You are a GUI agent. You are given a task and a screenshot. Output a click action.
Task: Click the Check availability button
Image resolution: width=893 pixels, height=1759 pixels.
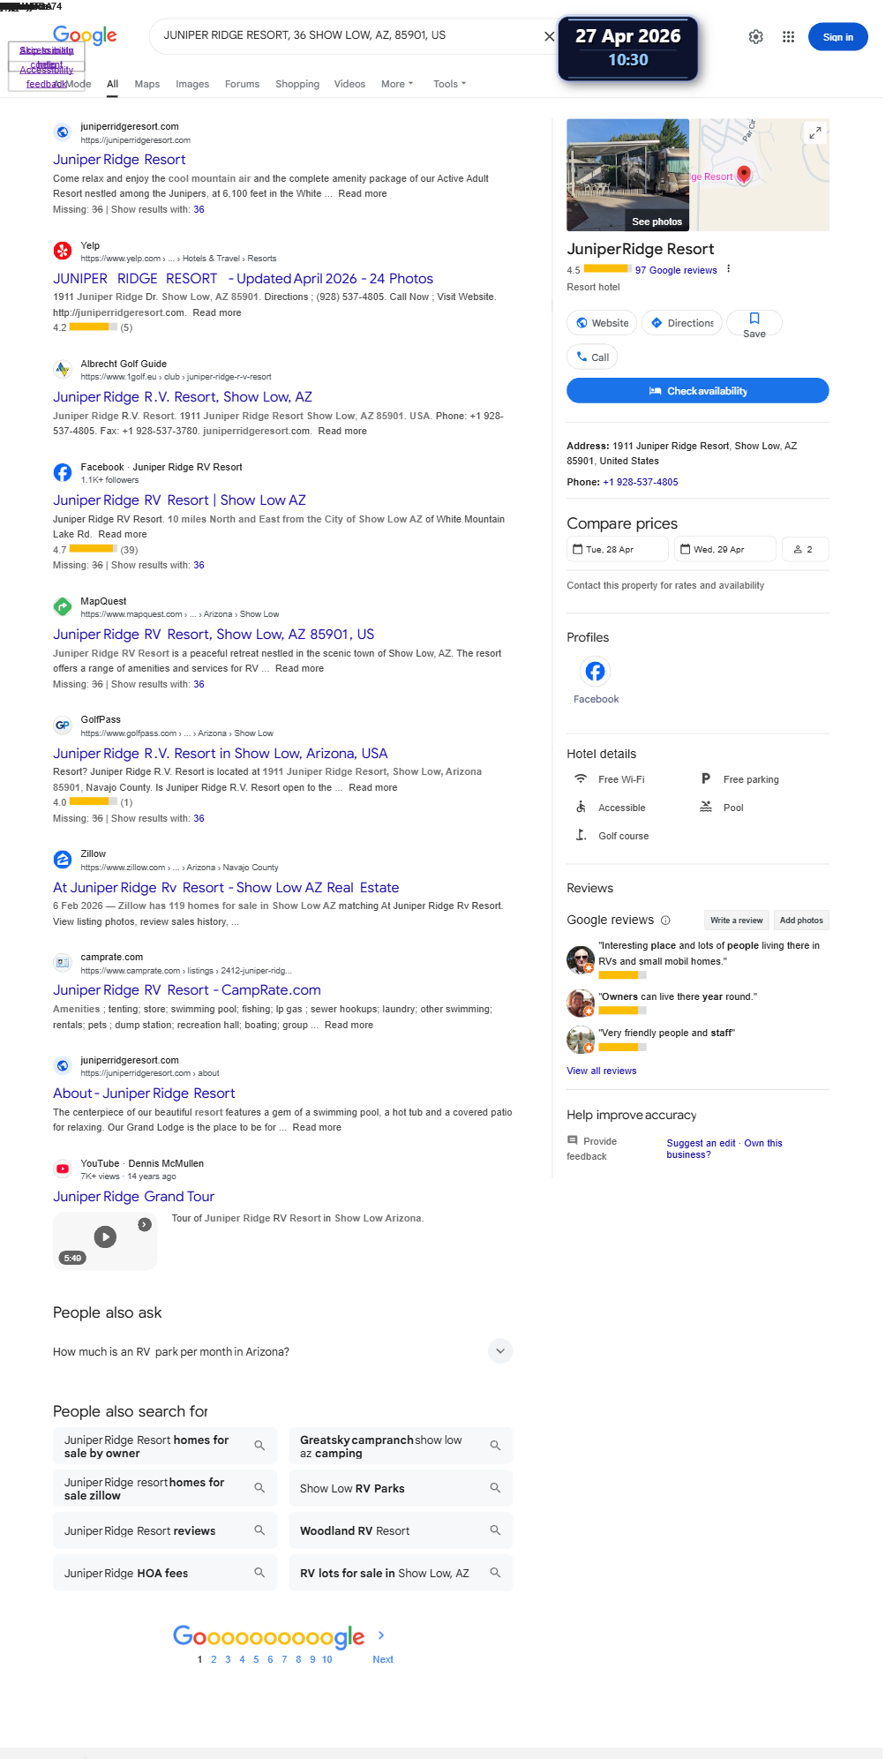697,391
